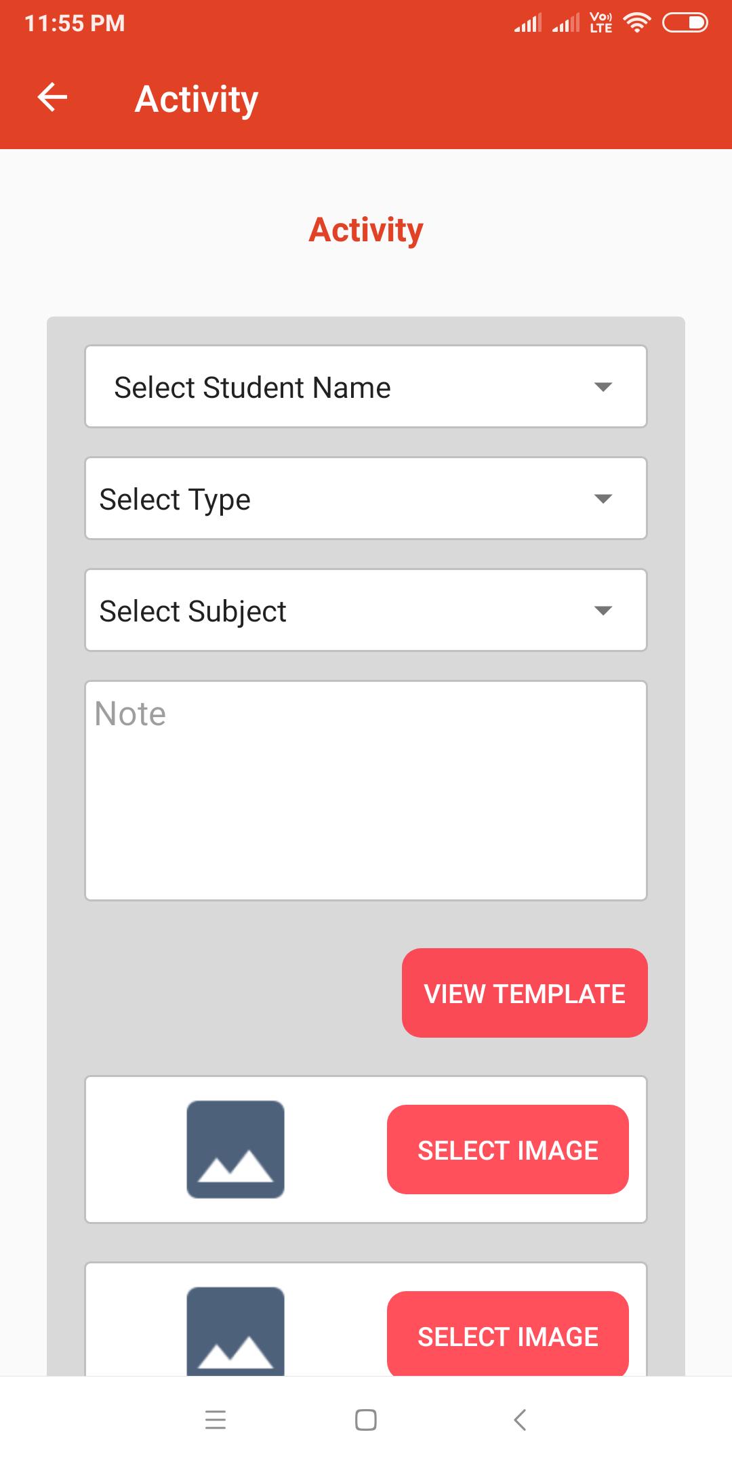This screenshot has width=732, height=1464.
Task: Tap the Wi-Fi status icon
Action: click(x=636, y=23)
